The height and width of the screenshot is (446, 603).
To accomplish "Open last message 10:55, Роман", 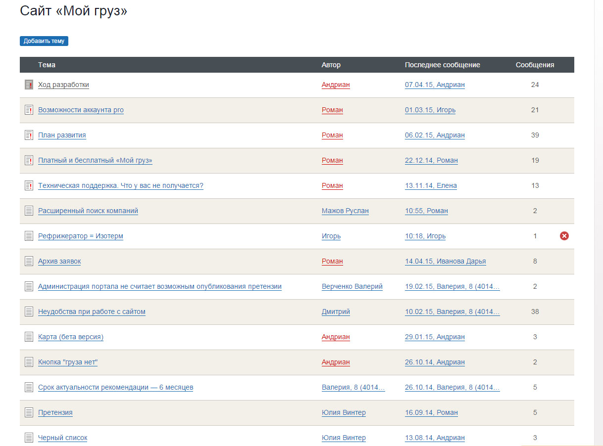I will [426, 211].
